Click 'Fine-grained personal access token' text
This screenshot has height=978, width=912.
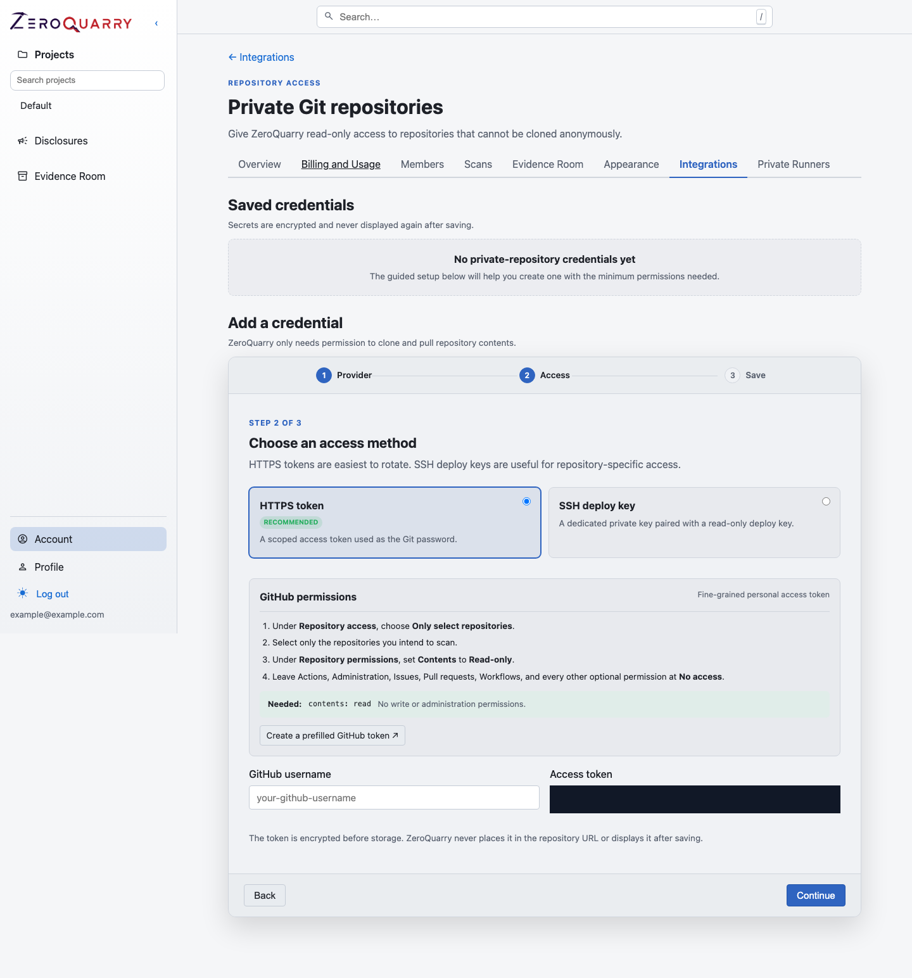(763, 595)
